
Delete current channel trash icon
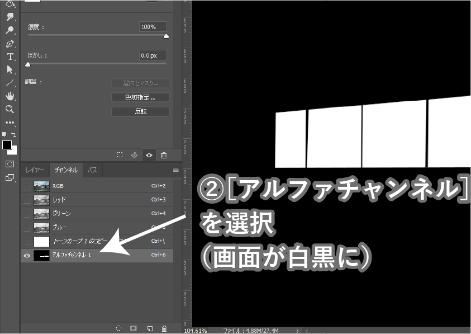point(164,328)
